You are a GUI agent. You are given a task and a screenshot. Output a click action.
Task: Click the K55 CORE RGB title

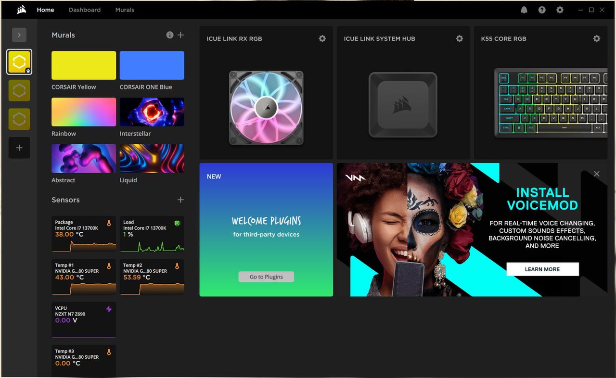(x=503, y=38)
